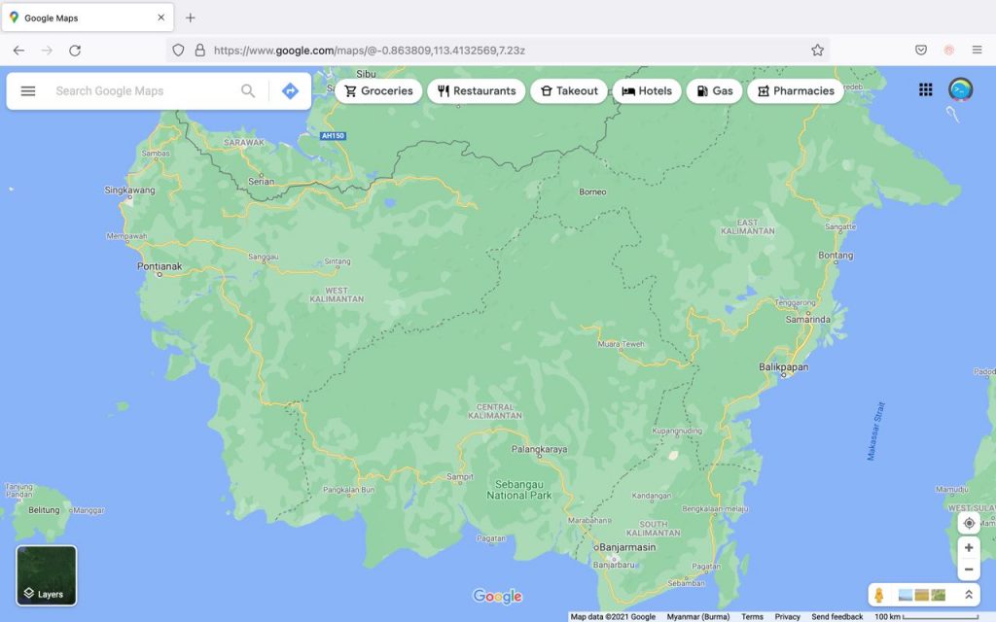
Task: Click the search magnifier icon
Action: (248, 91)
